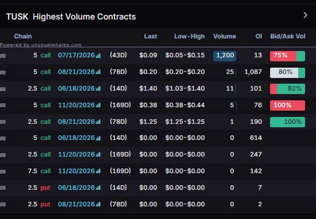Click the 76 open interest value
The height and width of the screenshot is (219, 316).
[x=258, y=105]
